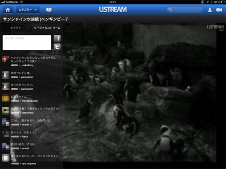Switch to the ソーシャルストリーム tab
226x169 pixels.
[47, 28]
